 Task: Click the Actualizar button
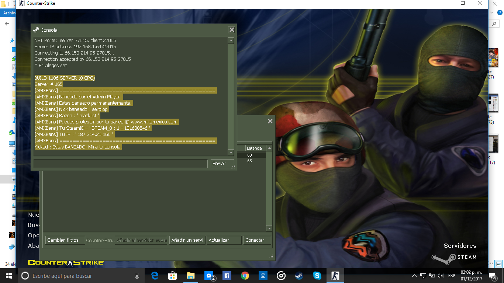tap(224, 240)
